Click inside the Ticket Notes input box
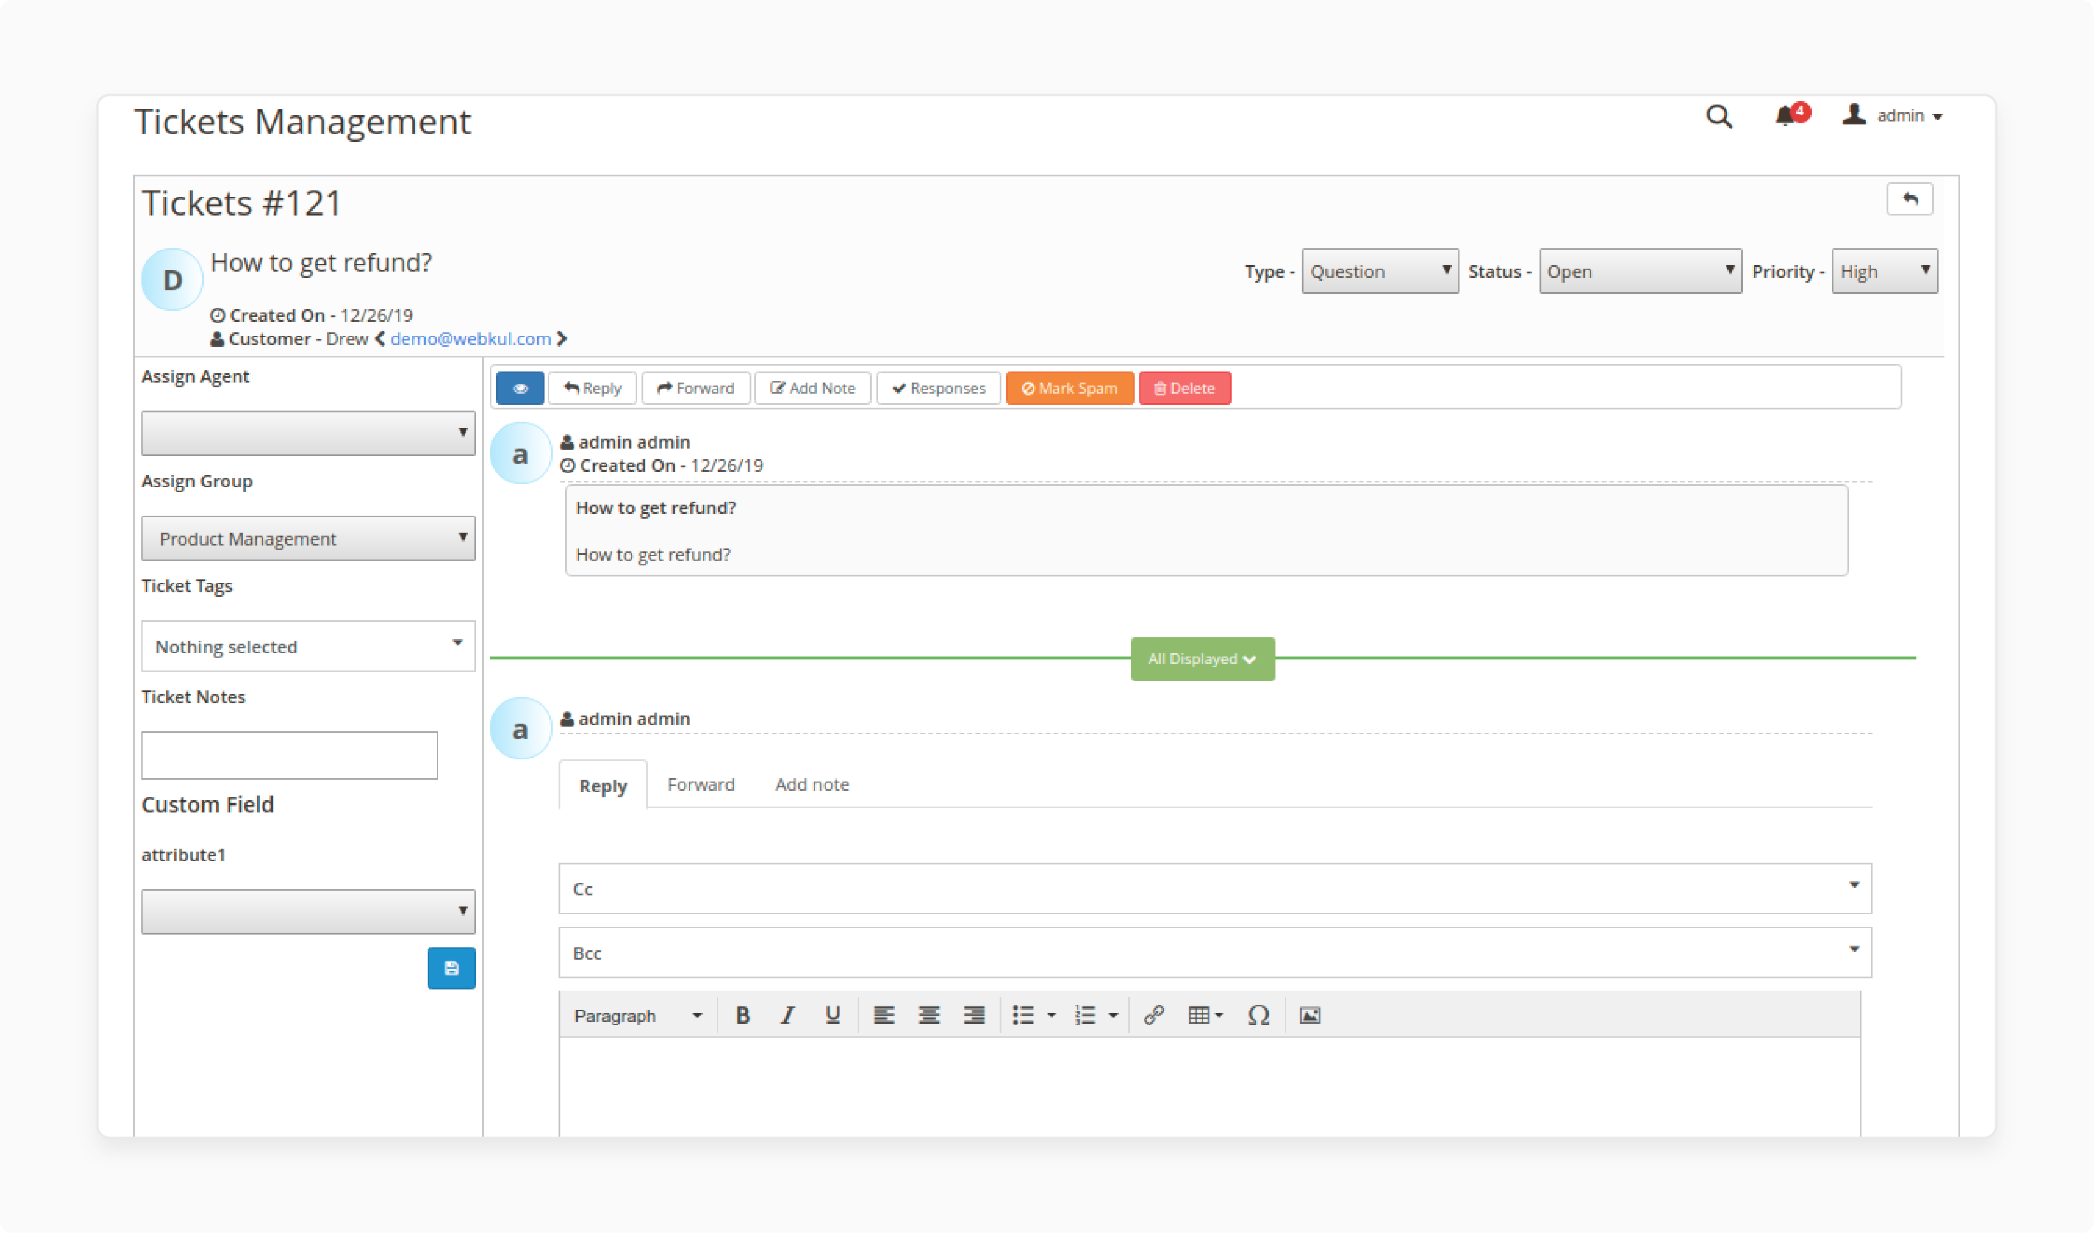Screen dimensions: 2094x1233 tap(289, 755)
